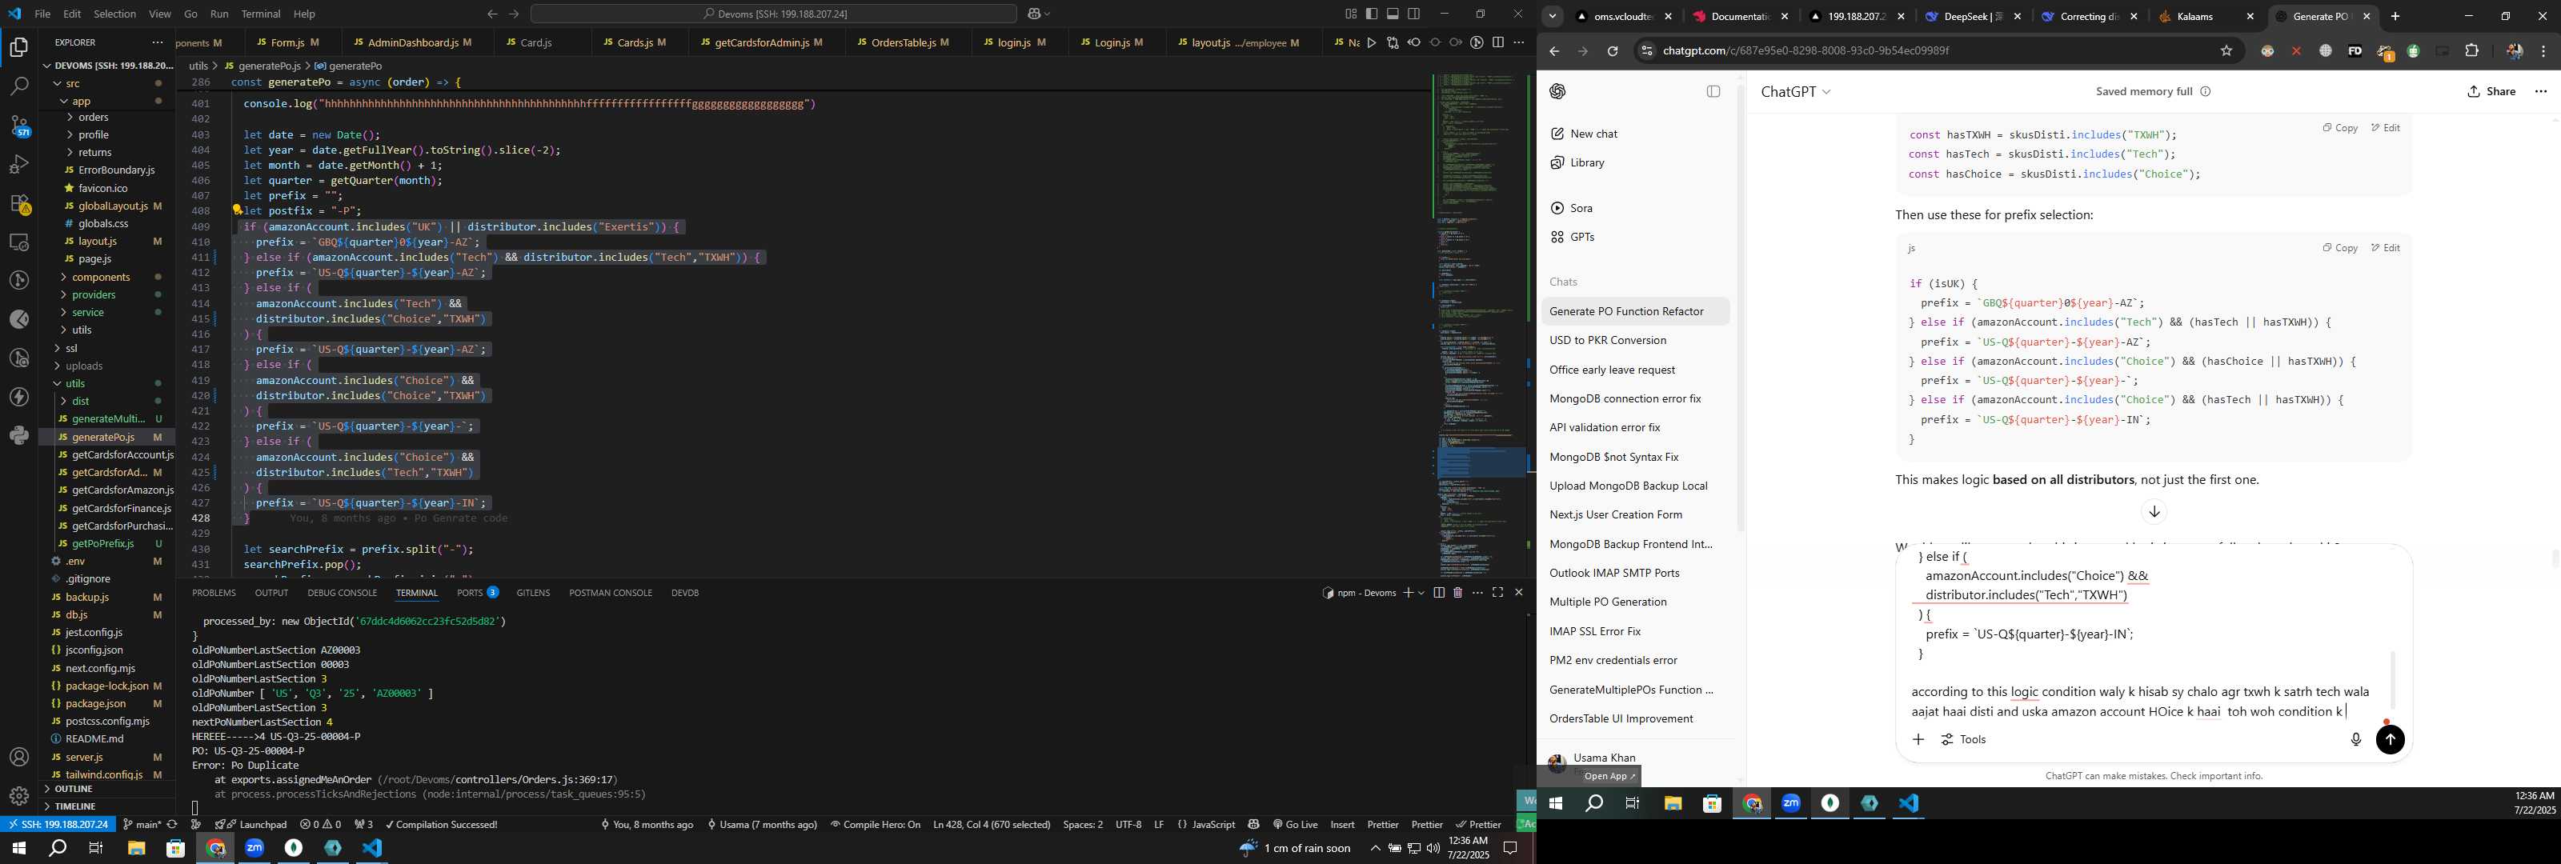Image resolution: width=2561 pixels, height=864 pixels.
Task: Expand the uploads folder in Explorer
Action: 58,366
